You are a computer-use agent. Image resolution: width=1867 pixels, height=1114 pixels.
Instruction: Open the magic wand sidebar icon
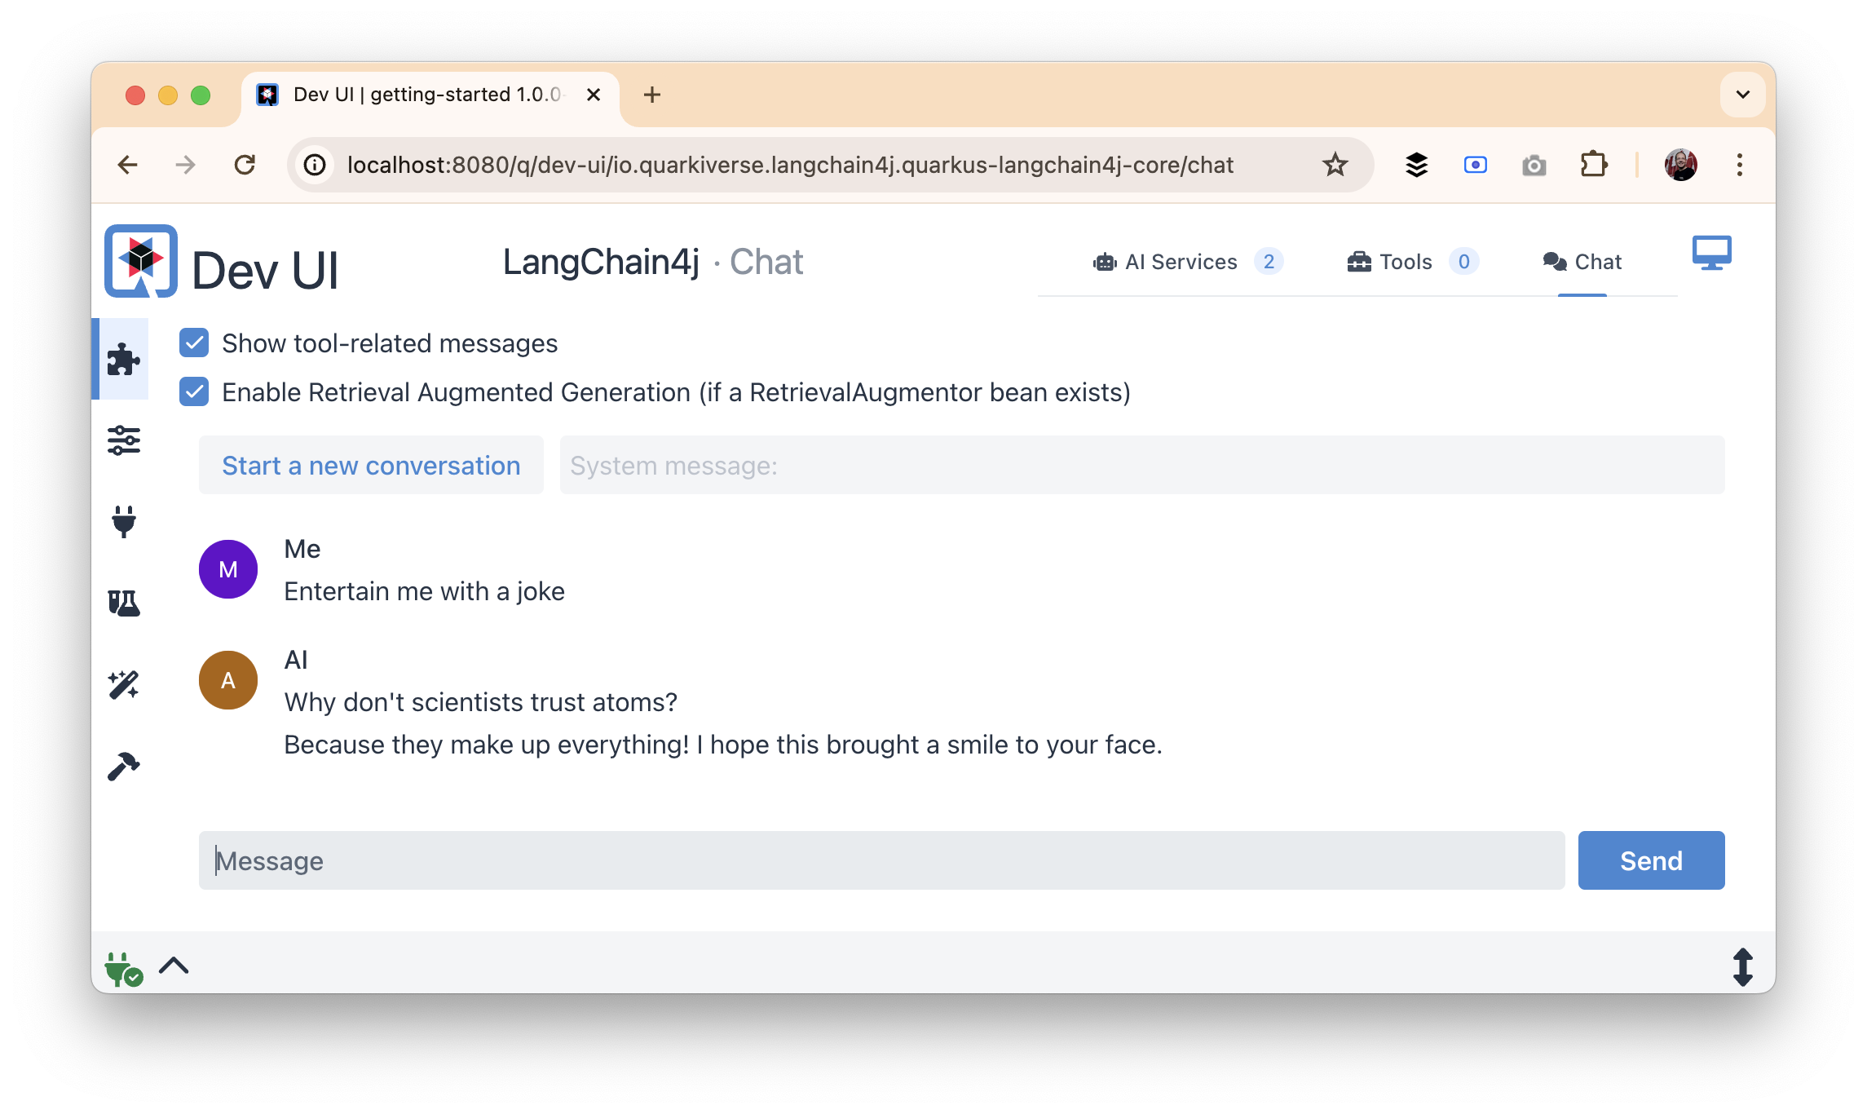(x=123, y=685)
